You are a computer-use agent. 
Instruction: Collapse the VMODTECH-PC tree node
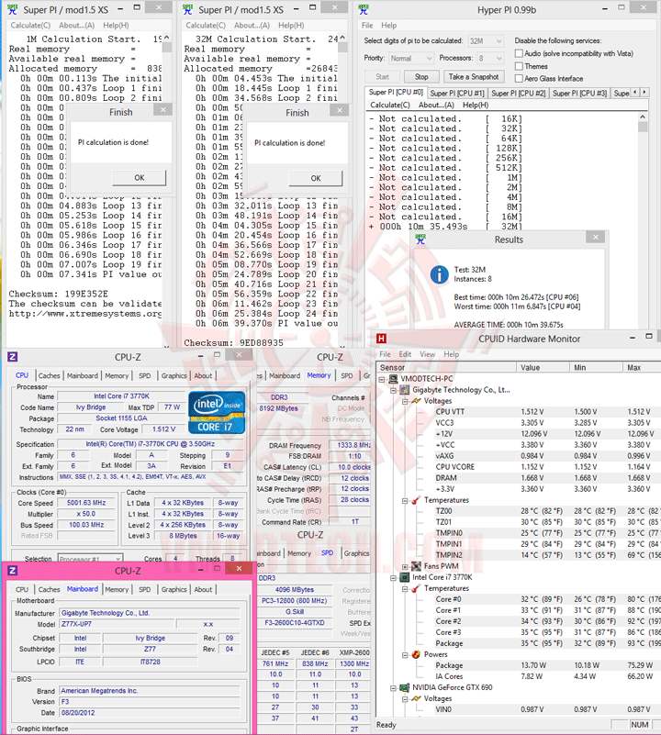(382, 379)
